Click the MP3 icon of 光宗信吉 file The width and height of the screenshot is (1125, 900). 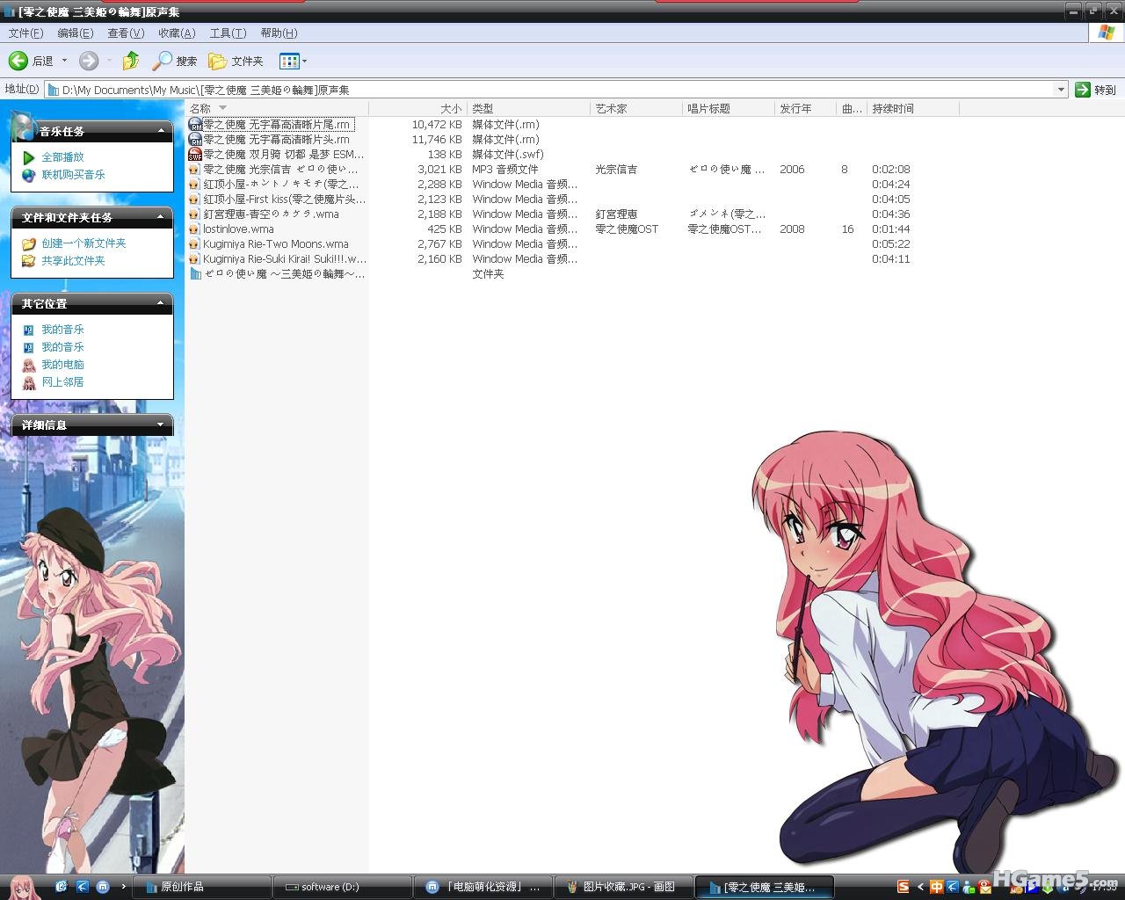(195, 170)
